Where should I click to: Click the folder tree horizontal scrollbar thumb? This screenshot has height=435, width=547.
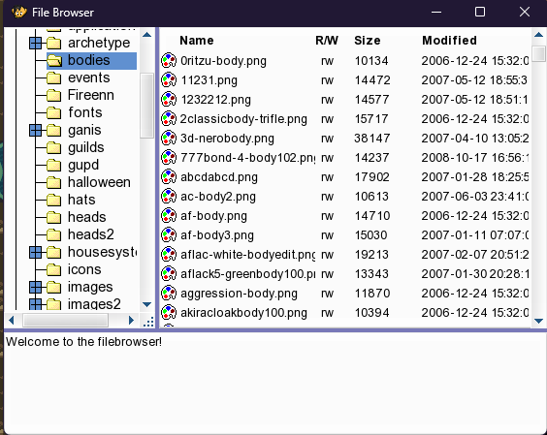pyautogui.click(x=65, y=320)
